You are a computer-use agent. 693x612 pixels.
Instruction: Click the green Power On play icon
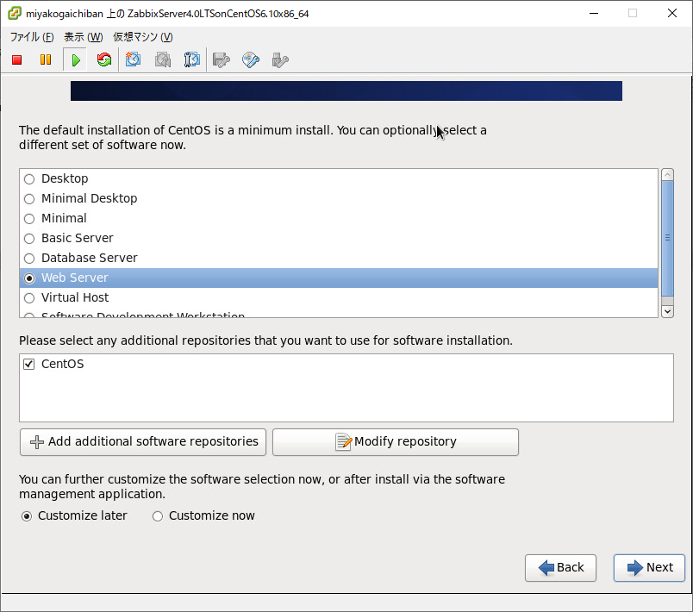[x=76, y=59]
